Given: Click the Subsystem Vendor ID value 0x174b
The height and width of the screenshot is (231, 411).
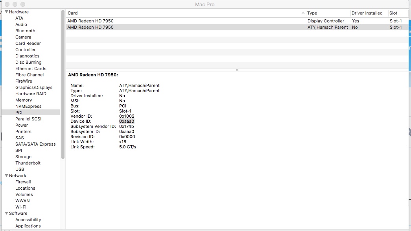Looking at the screenshot, I should point(126,126).
